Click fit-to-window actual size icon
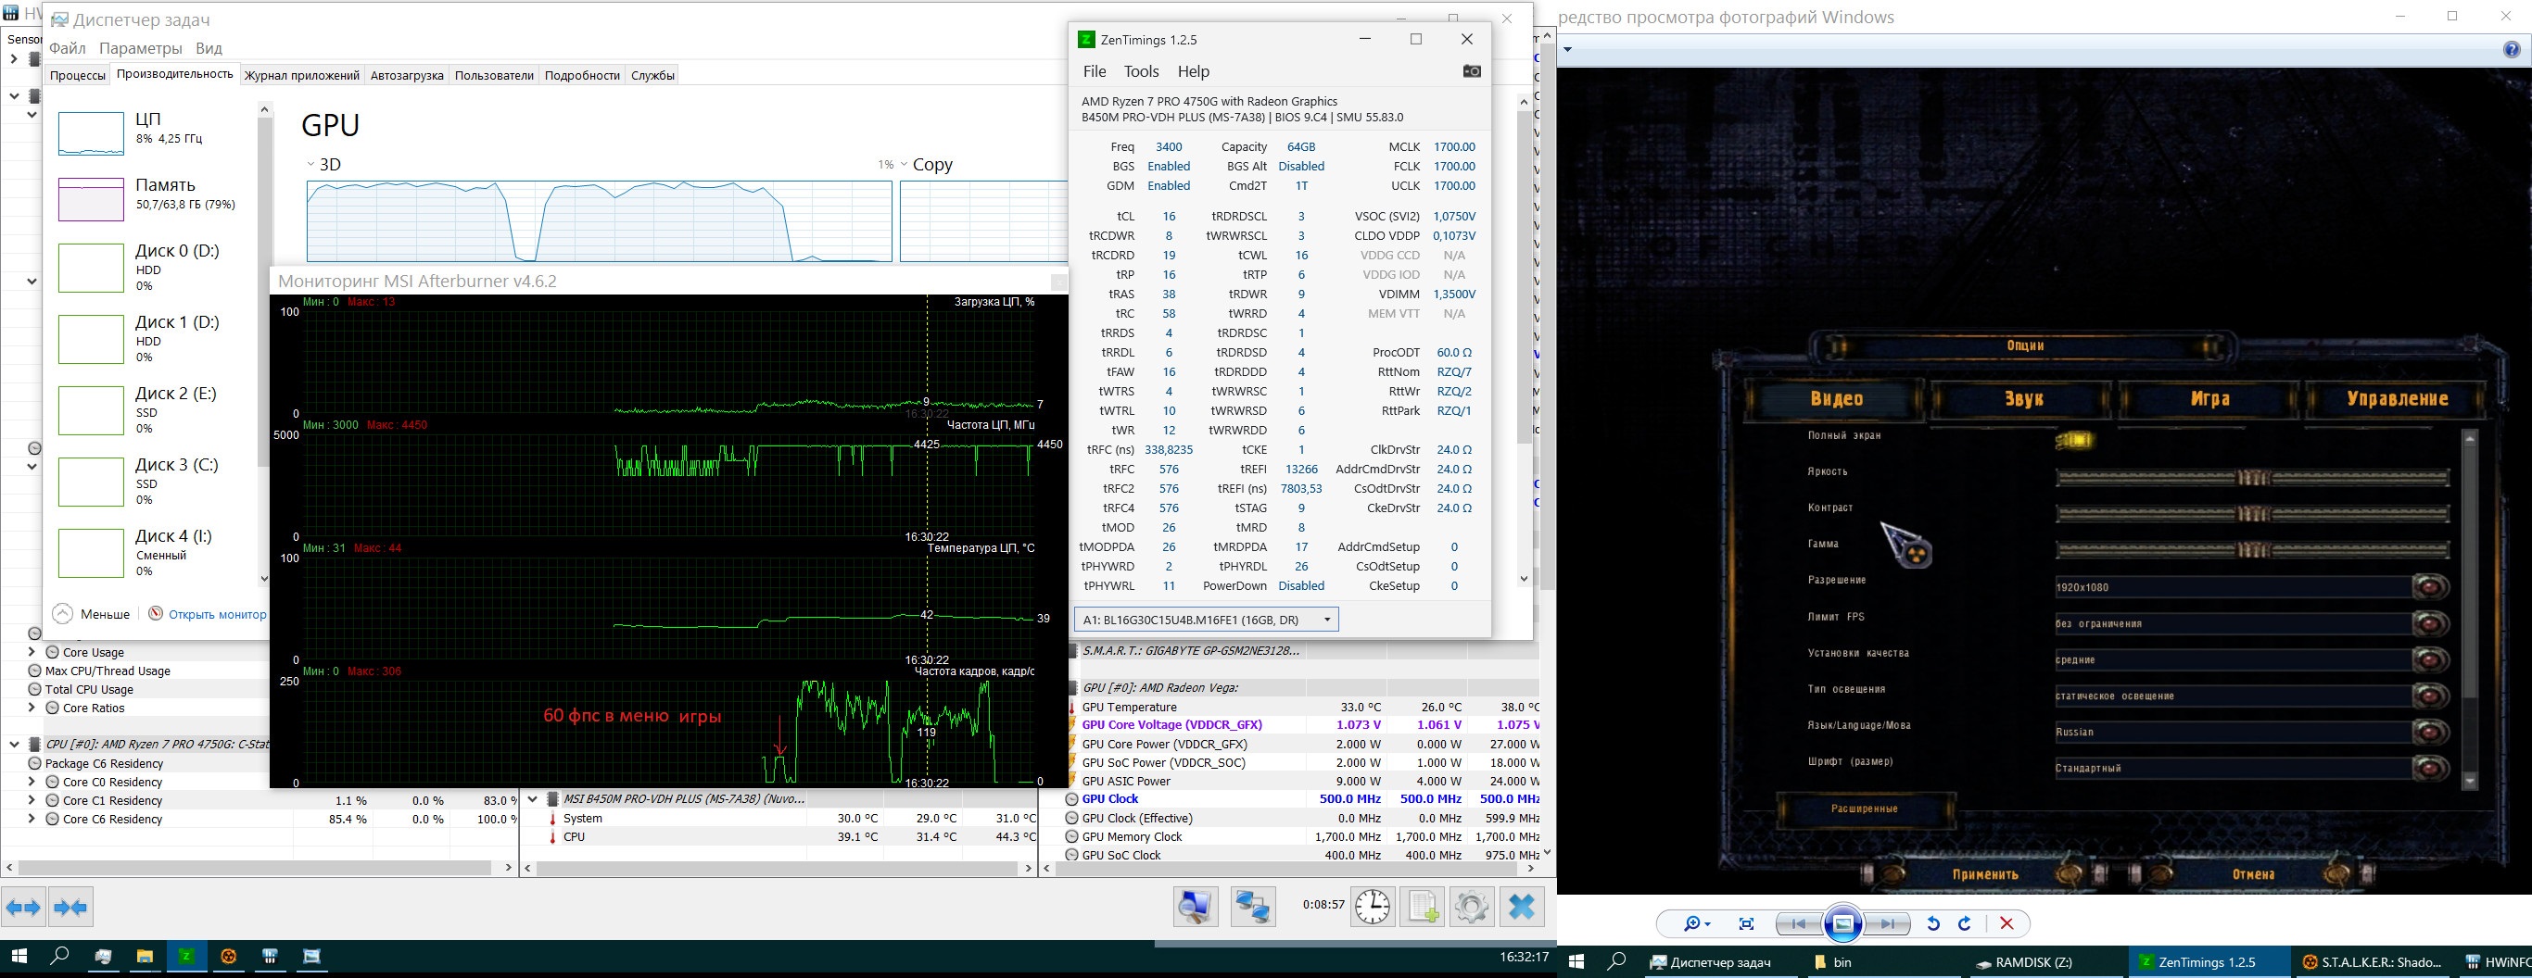This screenshot has height=978, width=2532. click(x=1747, y=924)
